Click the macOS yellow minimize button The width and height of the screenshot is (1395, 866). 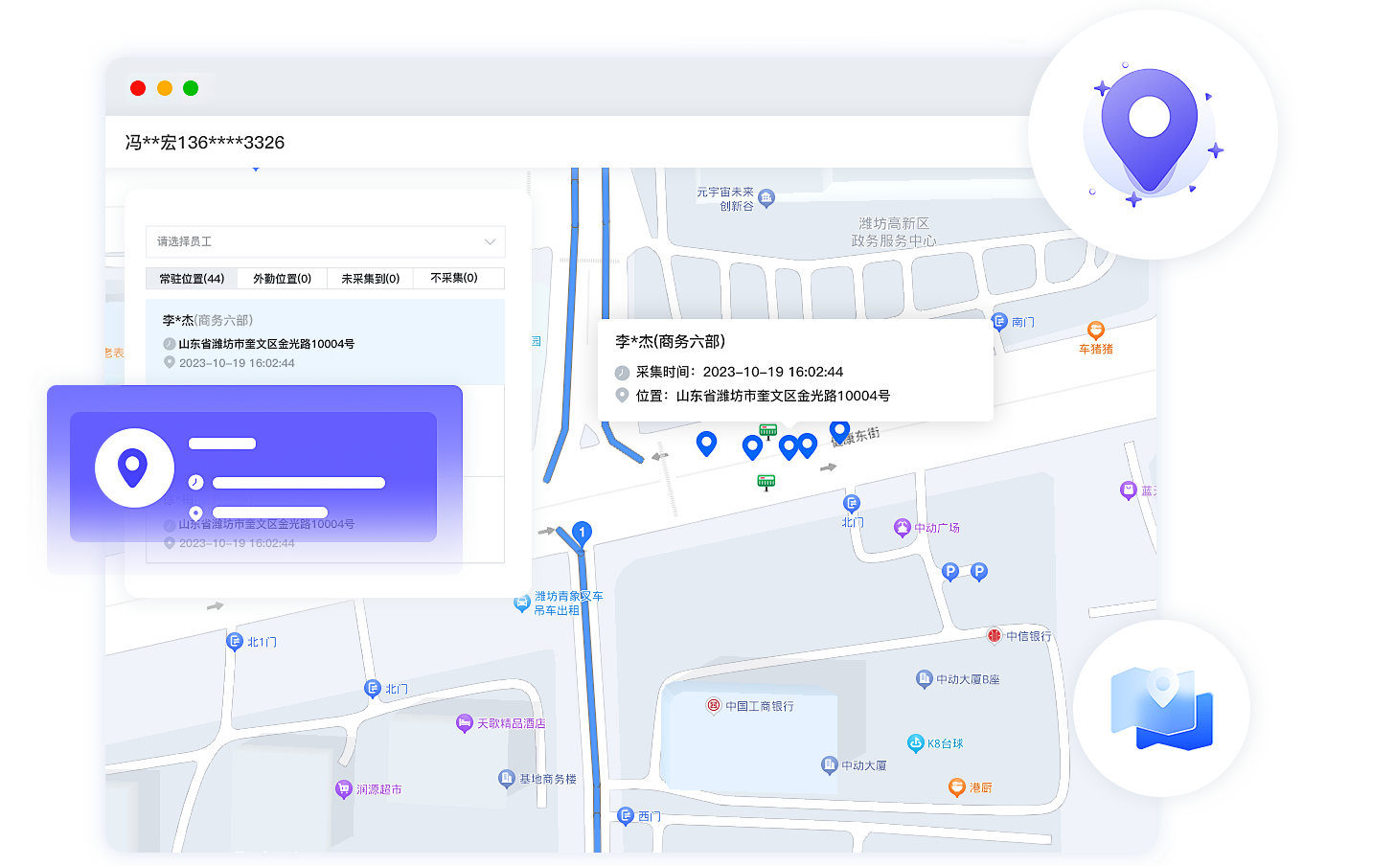click(165, 88)
